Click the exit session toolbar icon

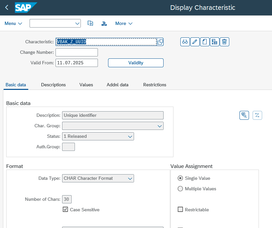(90, 23)
